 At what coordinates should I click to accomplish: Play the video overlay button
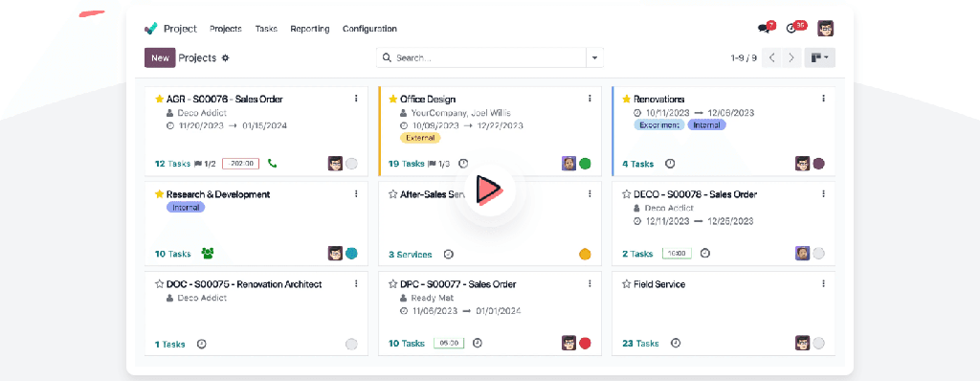pos(489,190)
